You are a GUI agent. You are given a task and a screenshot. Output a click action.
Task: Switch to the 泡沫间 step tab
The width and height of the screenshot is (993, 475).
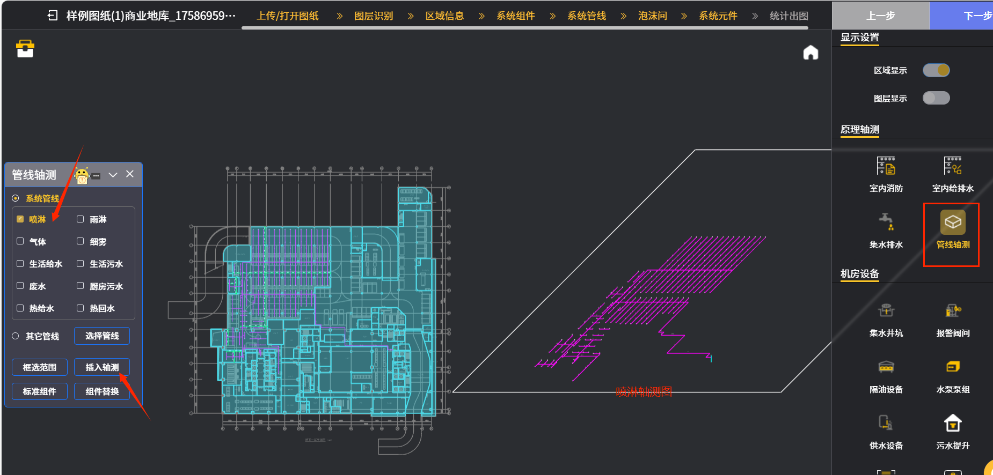pyautogui.click(x=653, y=16)
